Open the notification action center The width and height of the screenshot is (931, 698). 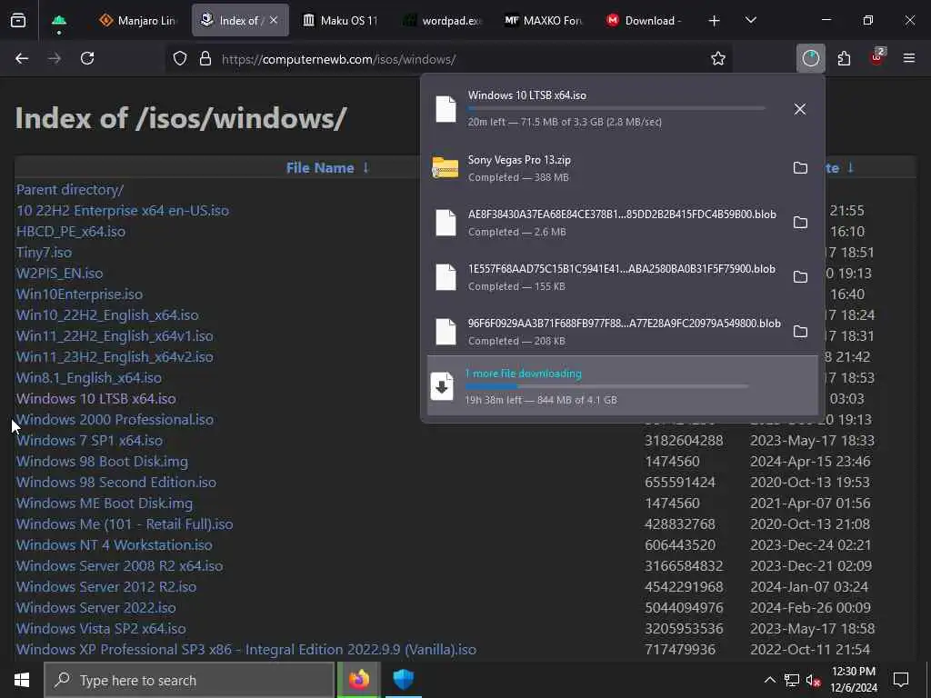coord(901,680)
